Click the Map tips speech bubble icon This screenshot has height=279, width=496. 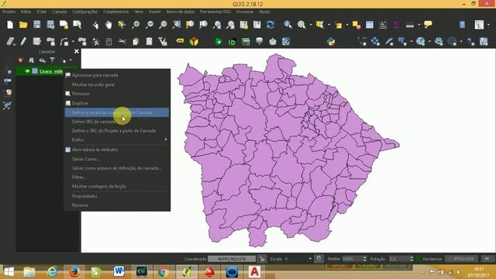coord(428,24)
